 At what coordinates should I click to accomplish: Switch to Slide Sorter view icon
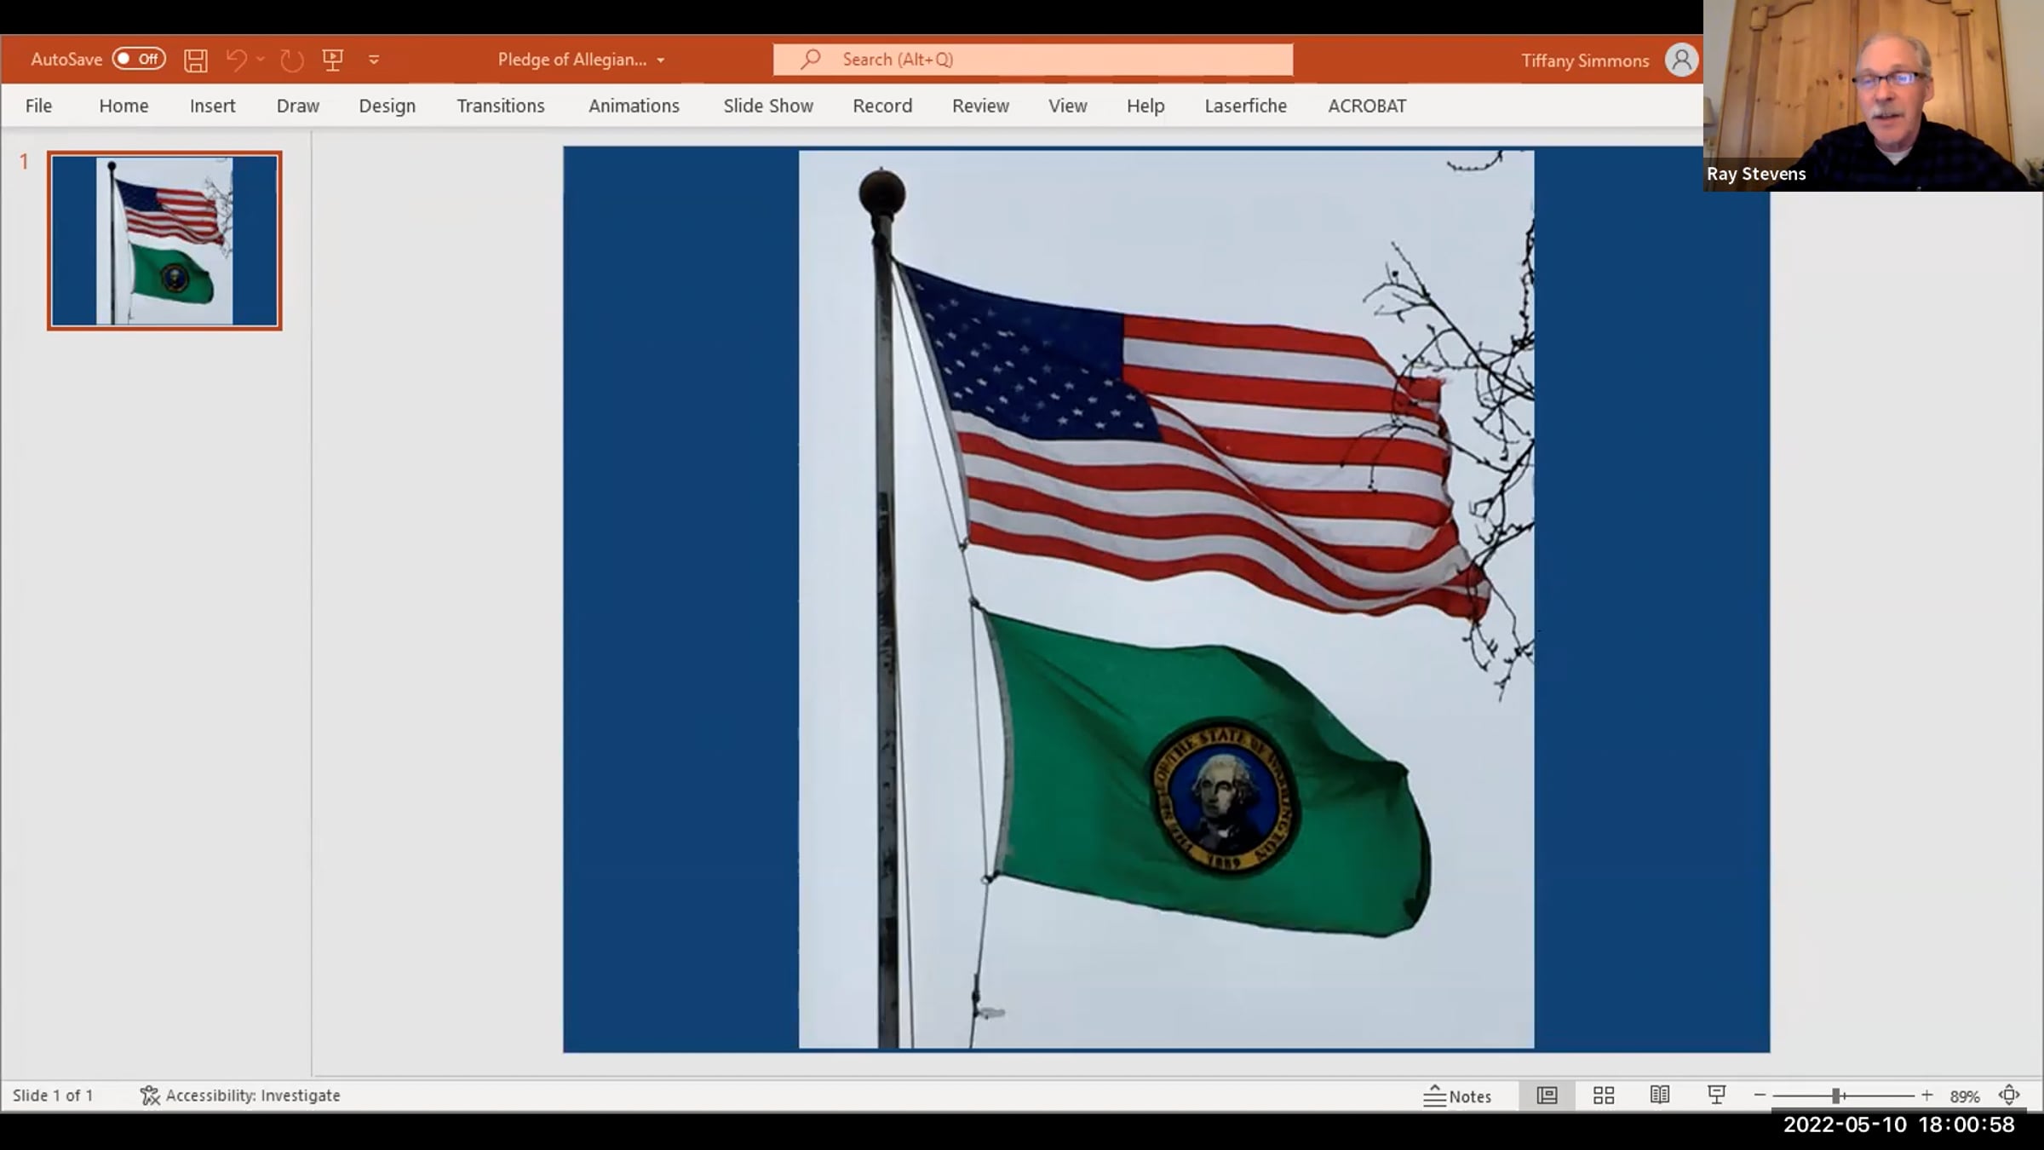click(x=1604, y=1095)
